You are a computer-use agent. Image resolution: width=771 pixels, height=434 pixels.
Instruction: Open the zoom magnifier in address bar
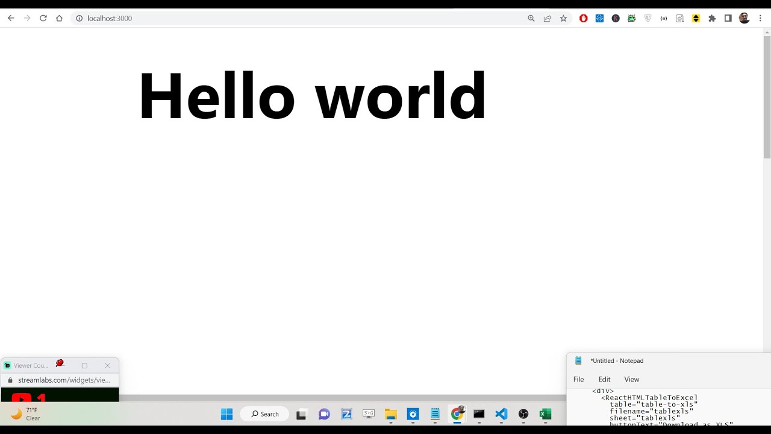pyautogui.click(x=531, y=18)
